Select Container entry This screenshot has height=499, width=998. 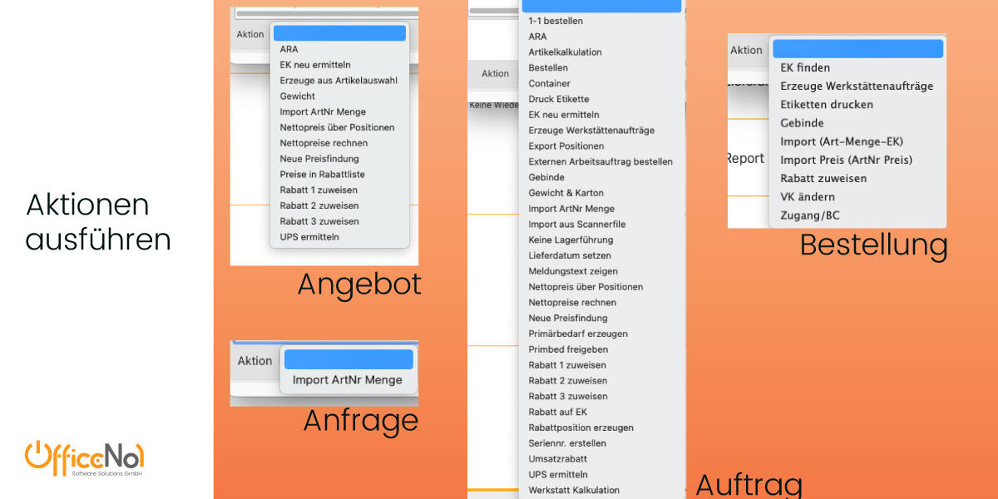click(x=549, y=84)
